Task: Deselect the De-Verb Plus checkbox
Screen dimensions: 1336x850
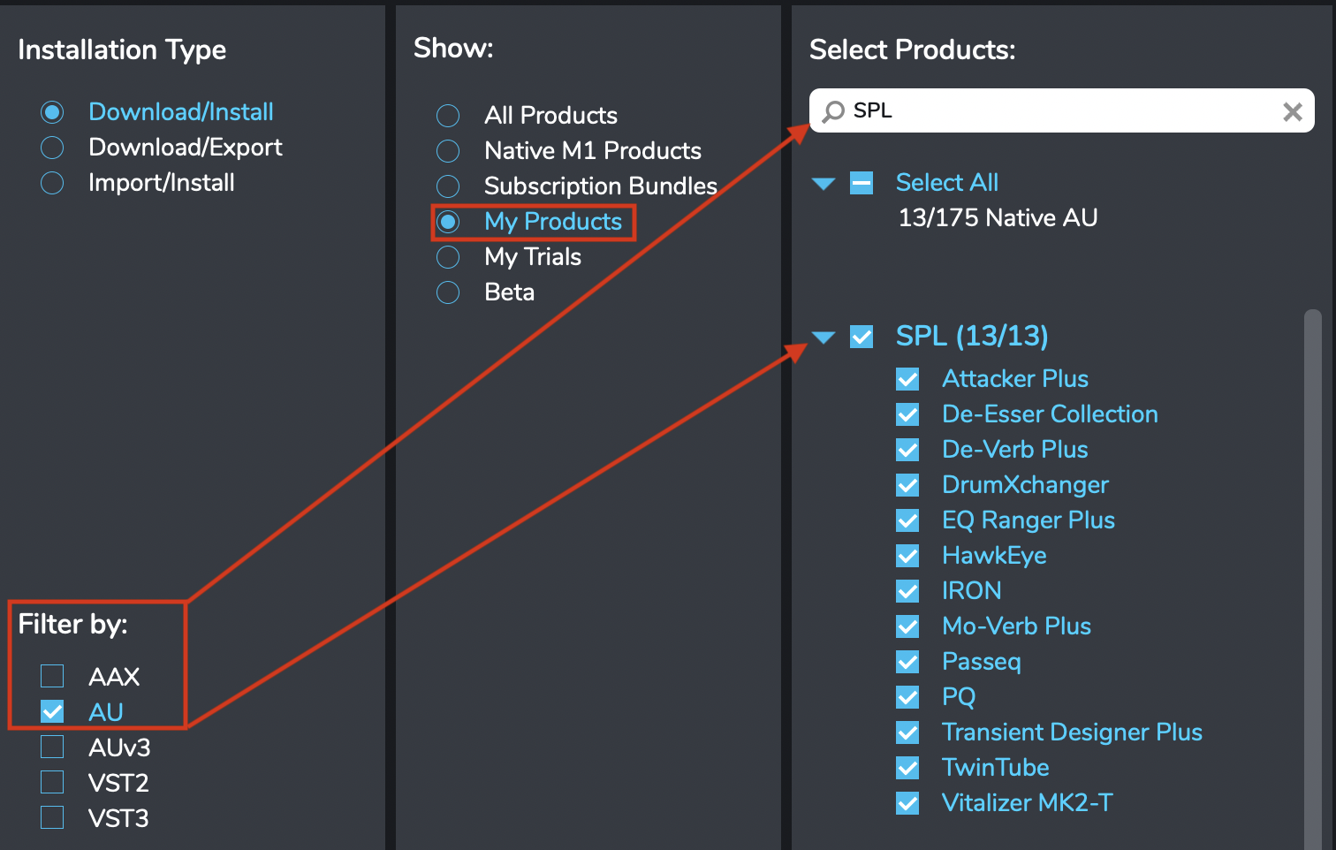Action: pyautogui.click(x=907, y=450)
